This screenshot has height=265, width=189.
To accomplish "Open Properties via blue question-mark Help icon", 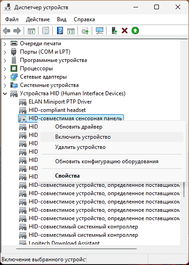I will coord(60,31).
